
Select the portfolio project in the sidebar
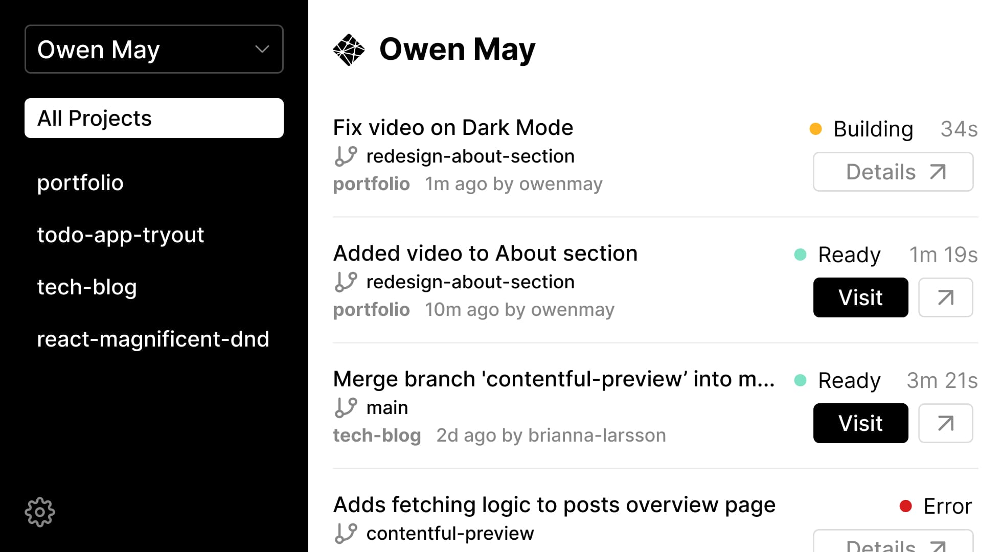coord(80,182)
